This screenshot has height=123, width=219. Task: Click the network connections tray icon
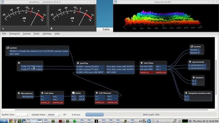[x=175, y=121]
